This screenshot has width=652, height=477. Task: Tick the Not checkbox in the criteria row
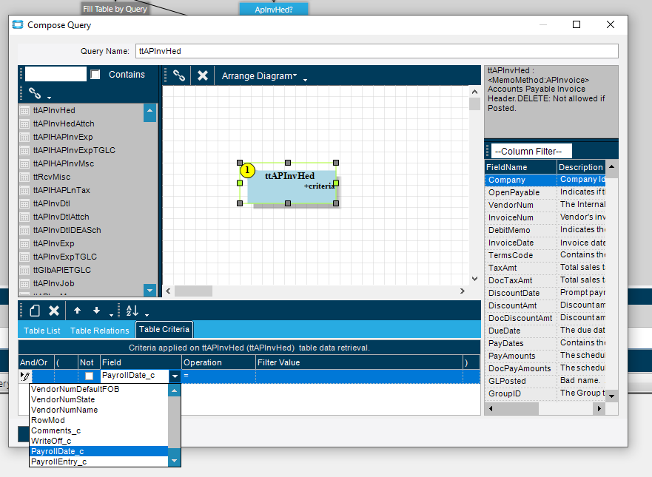click(89, 376)
